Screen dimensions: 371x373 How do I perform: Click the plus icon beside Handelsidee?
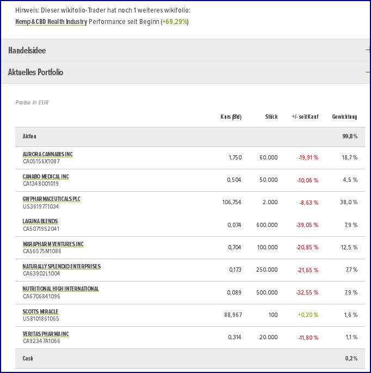[x=368, y=51]
